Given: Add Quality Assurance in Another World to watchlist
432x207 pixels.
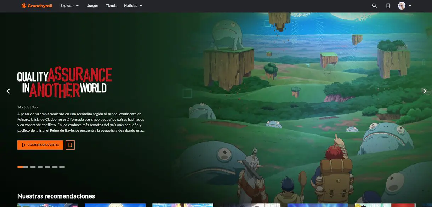Looking at the screenshot, I should [x=70, y=145].
